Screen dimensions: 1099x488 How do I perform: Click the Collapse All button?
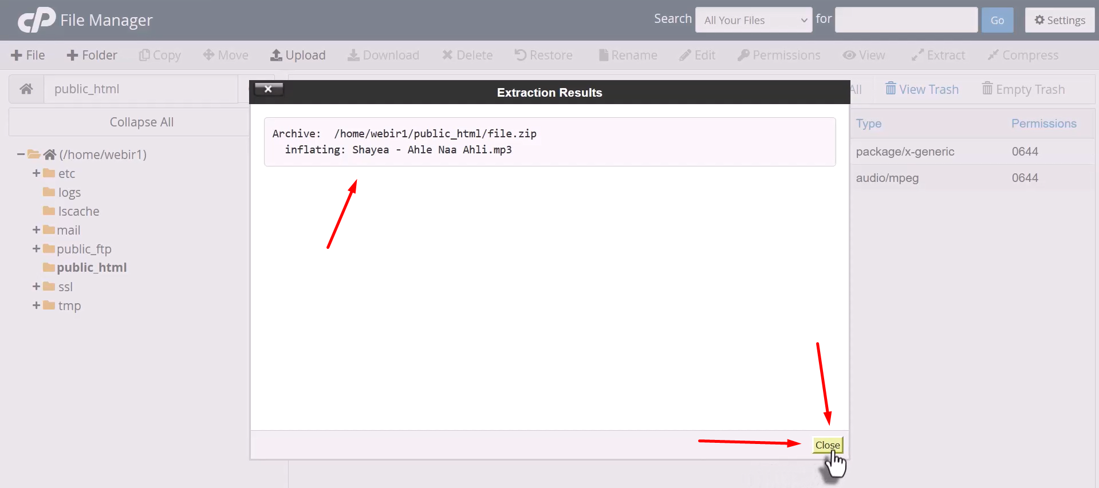pyautogui.click(x=141, y=122)
